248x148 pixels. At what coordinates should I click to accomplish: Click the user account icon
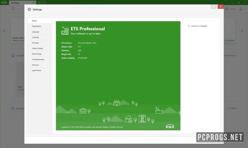point(241,9)
